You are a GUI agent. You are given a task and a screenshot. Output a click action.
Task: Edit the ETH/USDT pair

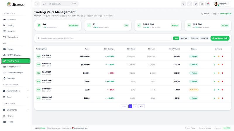(x=214, y=65)
